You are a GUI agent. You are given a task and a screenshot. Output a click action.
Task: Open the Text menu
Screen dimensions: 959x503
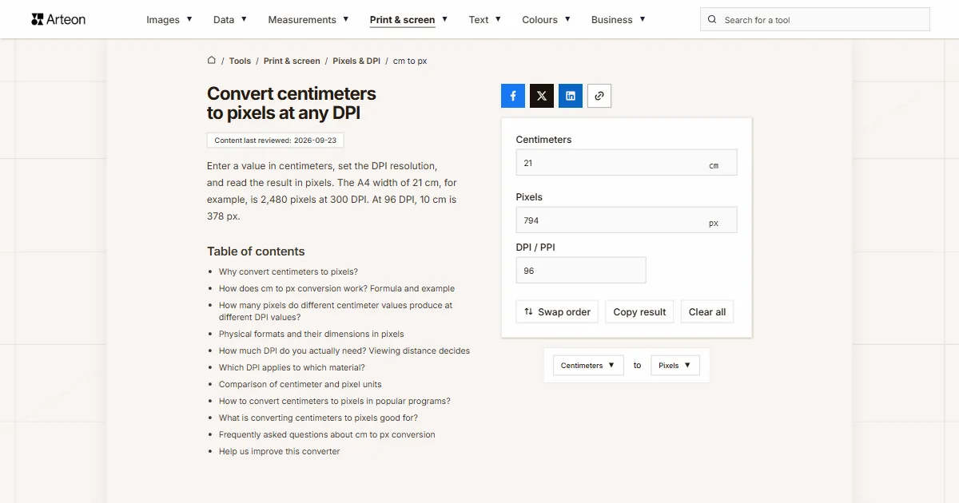(x=485, y=20)
